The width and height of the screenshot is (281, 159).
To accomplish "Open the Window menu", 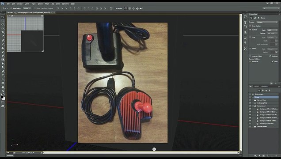I will (x=65, y=4).
